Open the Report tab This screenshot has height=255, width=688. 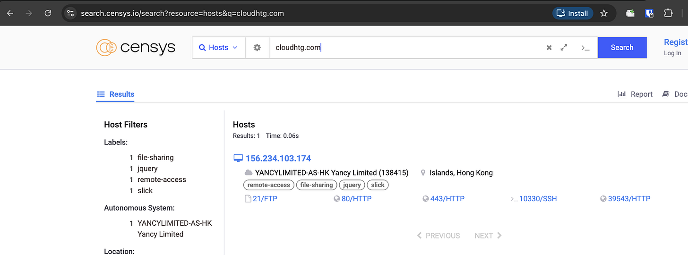[635, 94]
